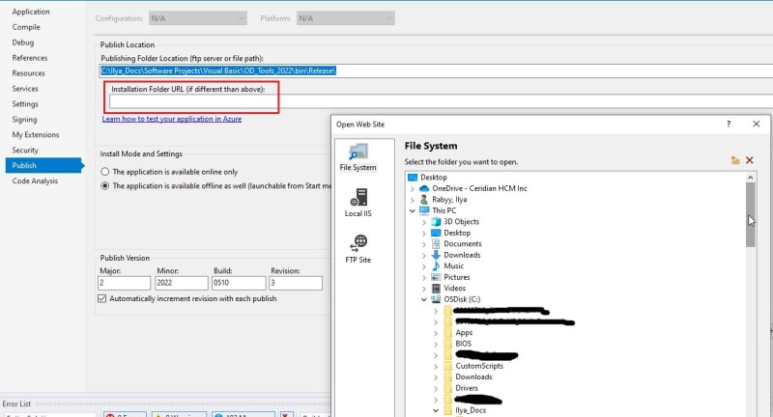
Task: Open Code Analysis properties tab
Action: click(35, 181)
